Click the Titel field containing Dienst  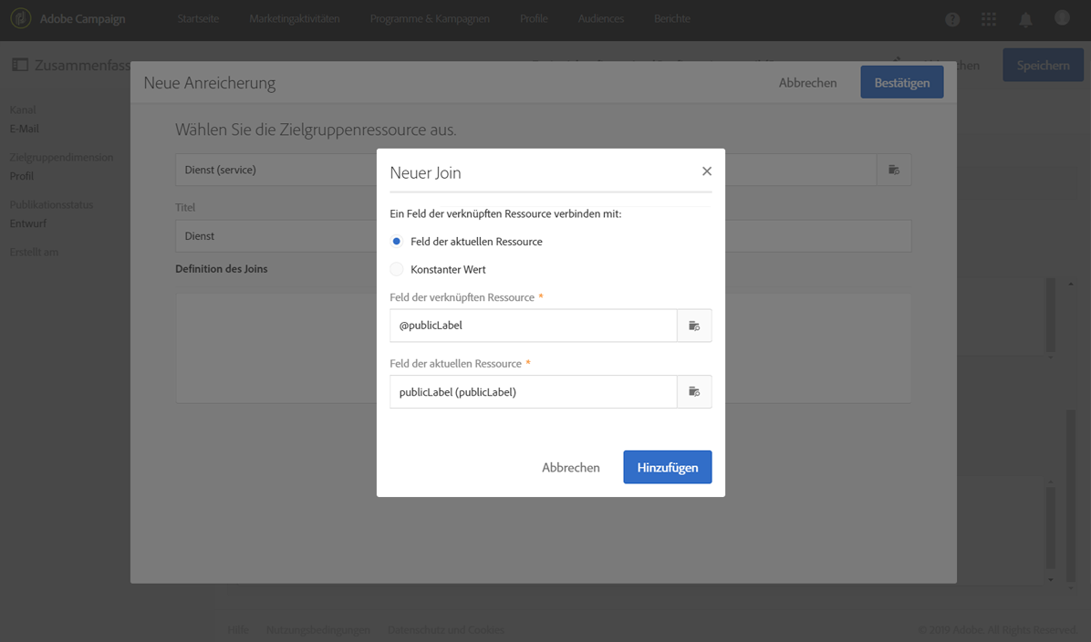[x=274, y=236]
